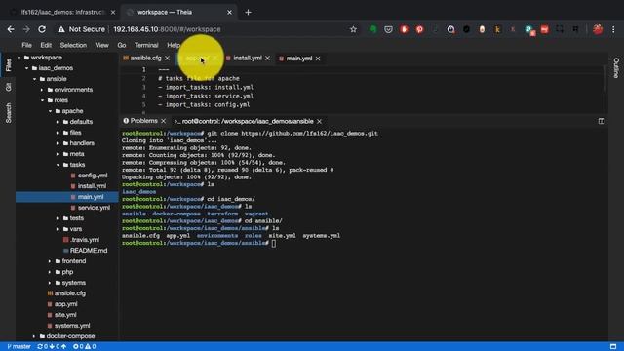Screen dimensions: 624x351
Task: Open the Pocket browser extension icon
Action: (388, 29)
